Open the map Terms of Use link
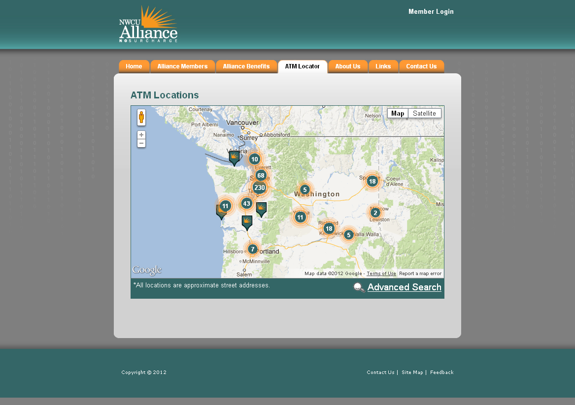Viewport: 575px width, 405px height. coord(381,274)
